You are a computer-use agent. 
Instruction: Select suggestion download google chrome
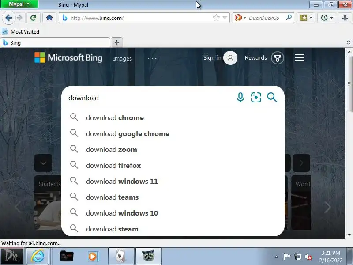point(173,134)
